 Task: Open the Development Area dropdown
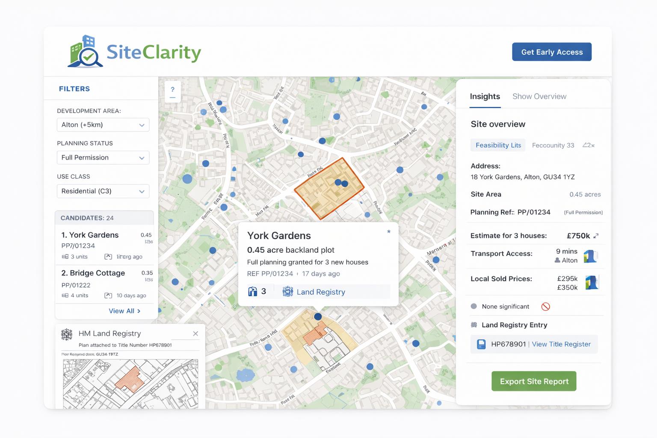click(x=103, y=125)
